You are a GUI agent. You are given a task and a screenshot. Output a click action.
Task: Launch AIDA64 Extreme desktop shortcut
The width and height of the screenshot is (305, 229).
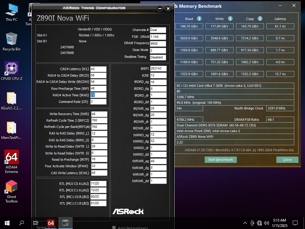[x=12, y=162]
